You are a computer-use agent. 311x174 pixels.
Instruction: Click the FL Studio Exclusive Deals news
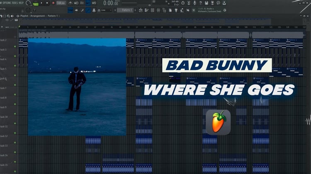[210, 10]
